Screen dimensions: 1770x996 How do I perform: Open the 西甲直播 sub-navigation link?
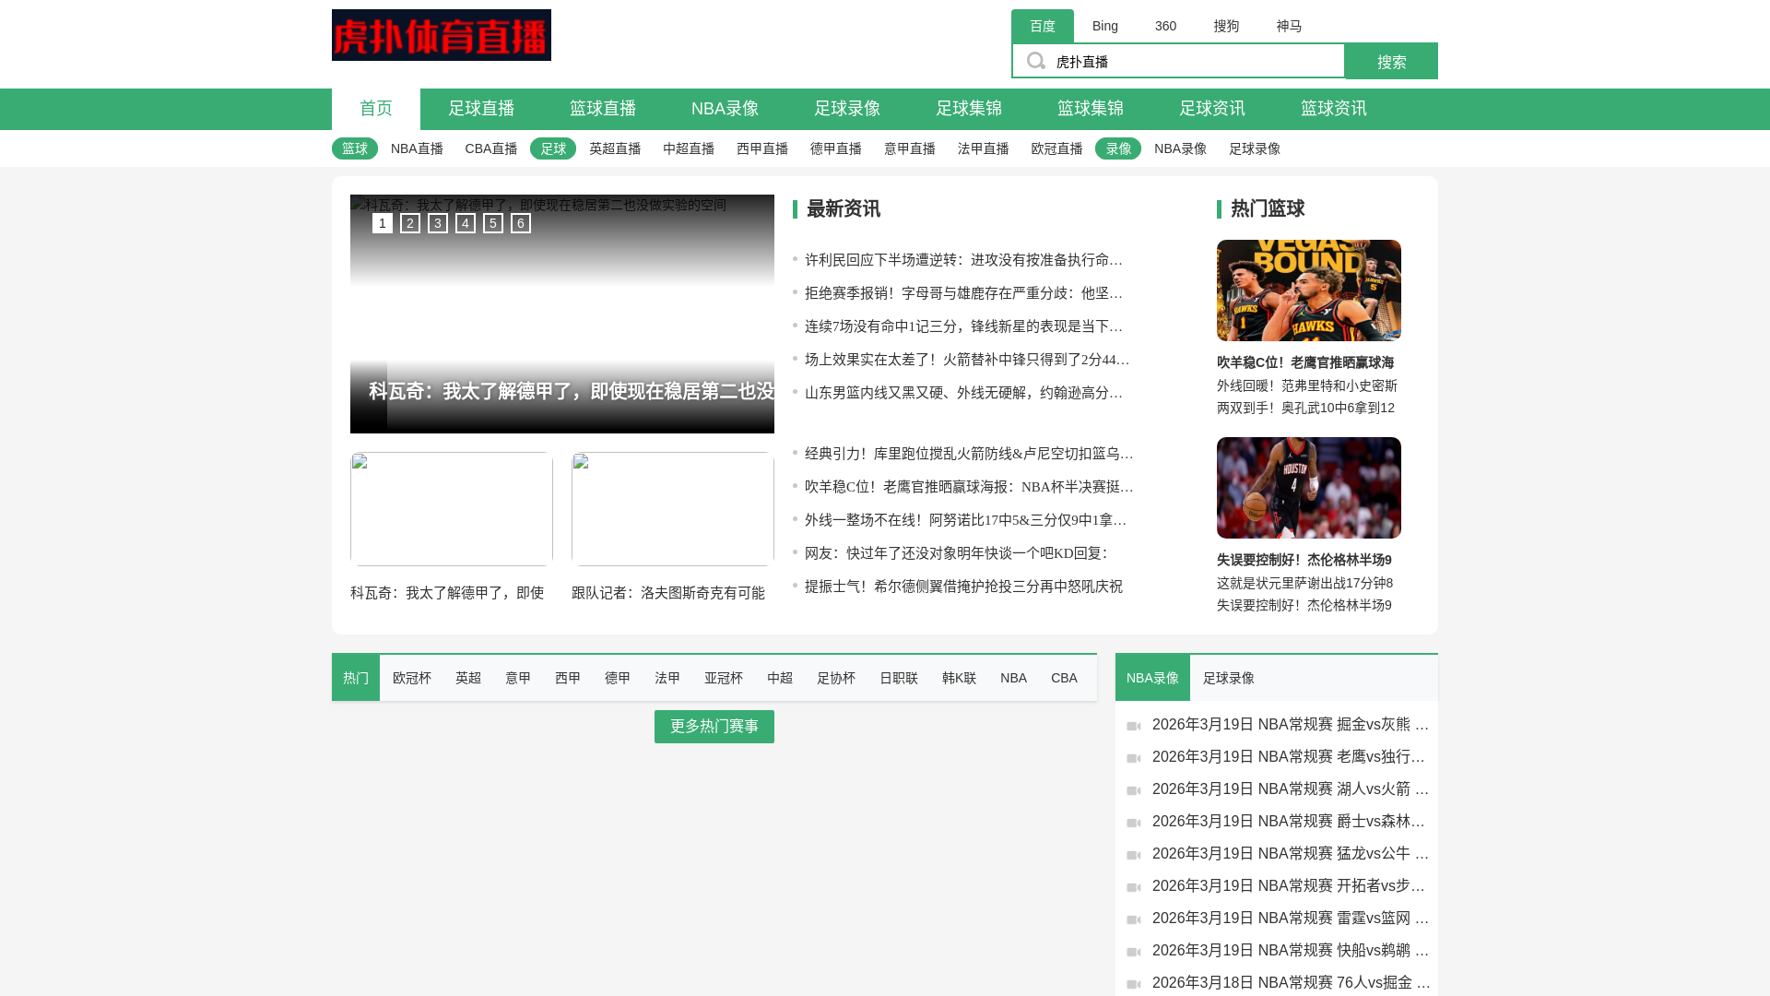pyautogui.click(x=762, y=148)
